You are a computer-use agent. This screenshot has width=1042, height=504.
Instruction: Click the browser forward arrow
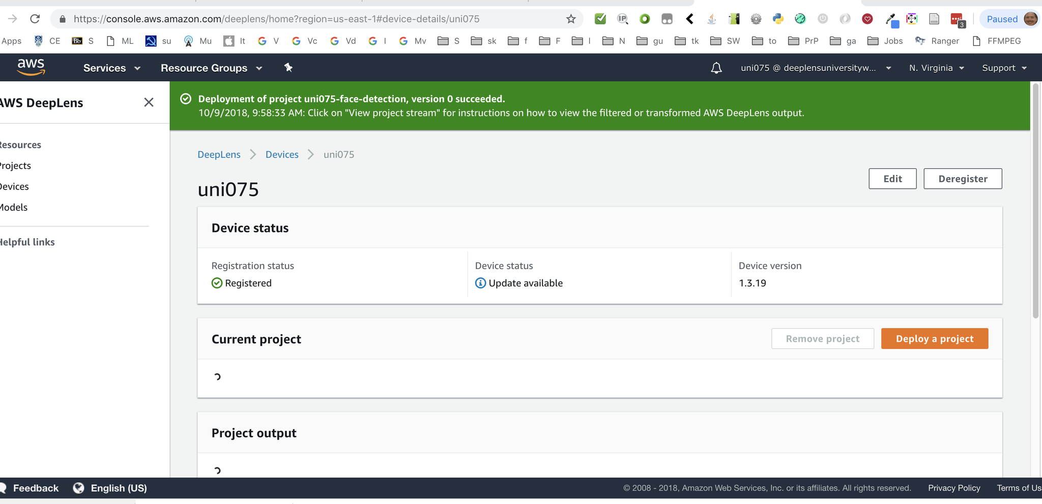click(13, 19)
